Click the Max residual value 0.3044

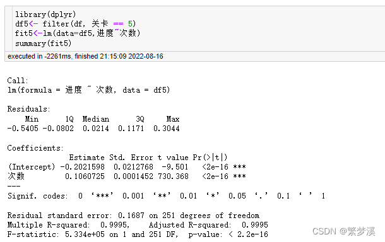[167, 129]
